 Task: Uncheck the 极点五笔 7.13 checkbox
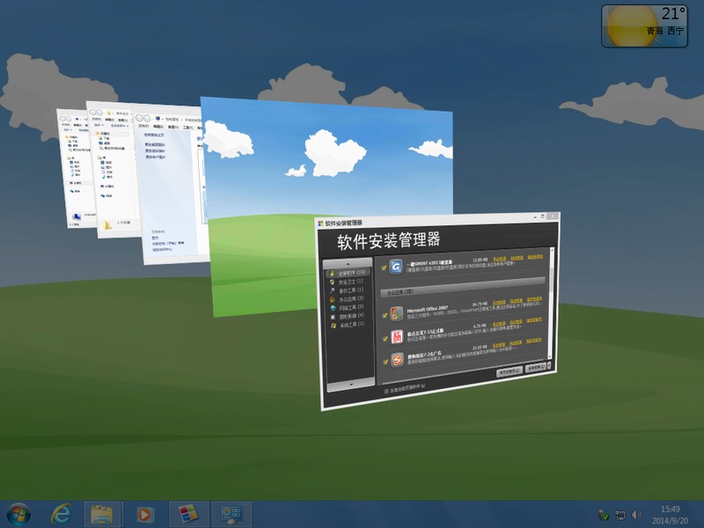385,339
